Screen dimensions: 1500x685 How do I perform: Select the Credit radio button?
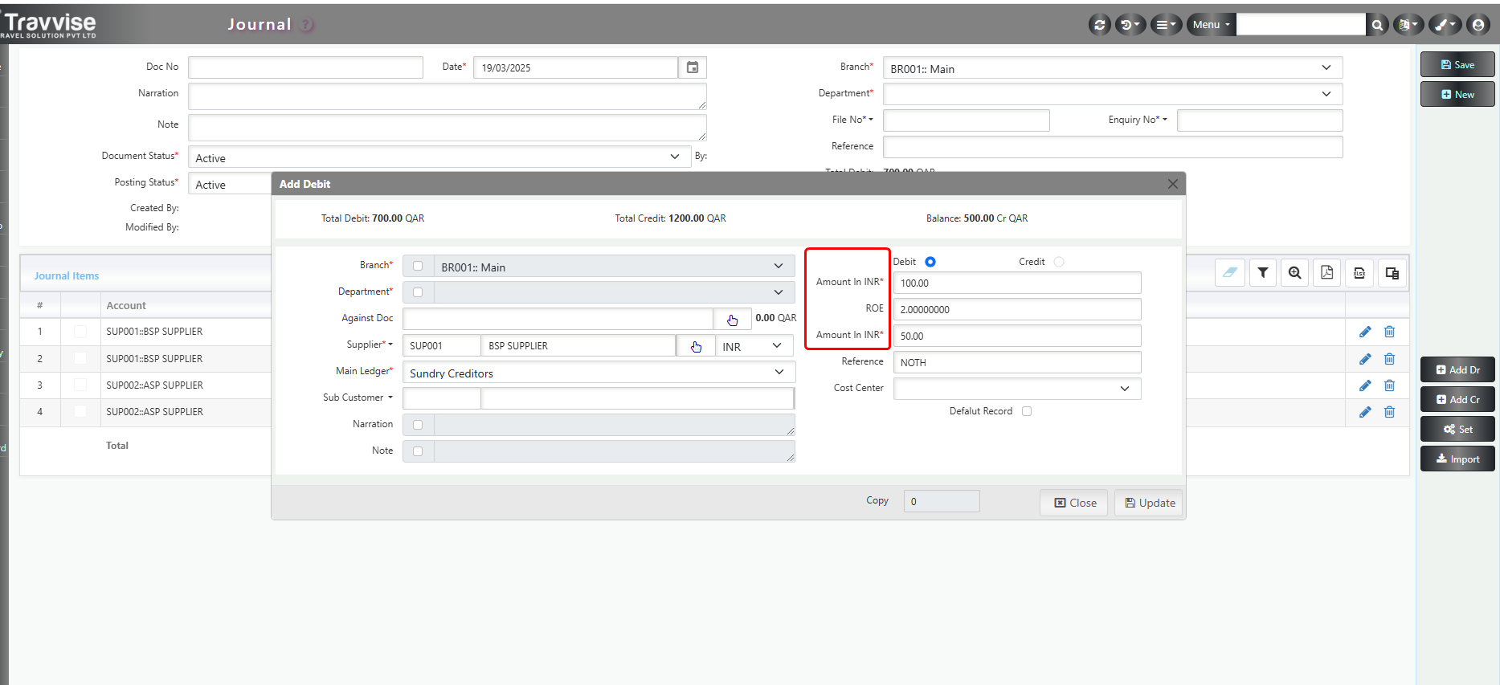1059,262
